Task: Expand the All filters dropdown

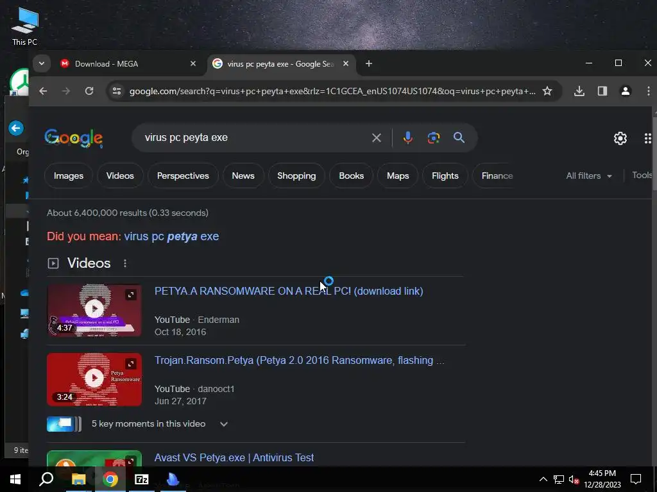Action: tap(589, 176)
